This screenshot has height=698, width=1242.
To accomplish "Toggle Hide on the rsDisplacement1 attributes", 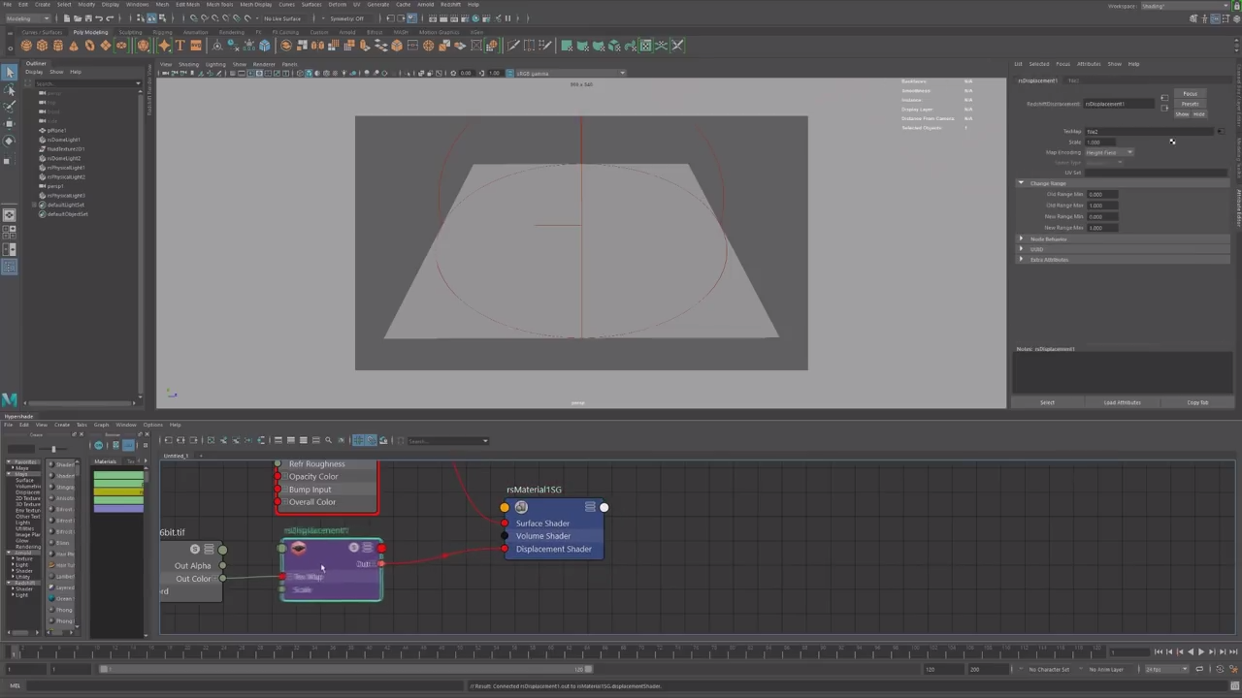I will [1199, 114].
